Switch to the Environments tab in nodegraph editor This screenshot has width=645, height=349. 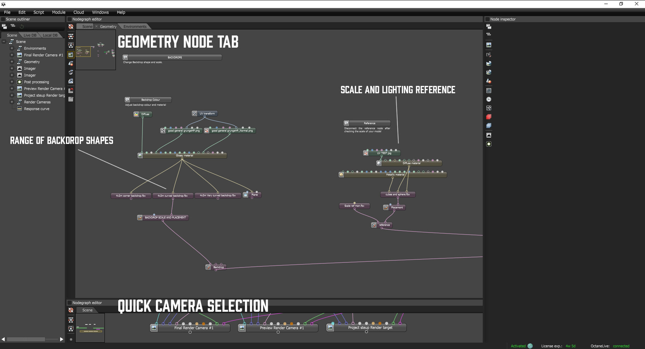[x=135, y=26]
